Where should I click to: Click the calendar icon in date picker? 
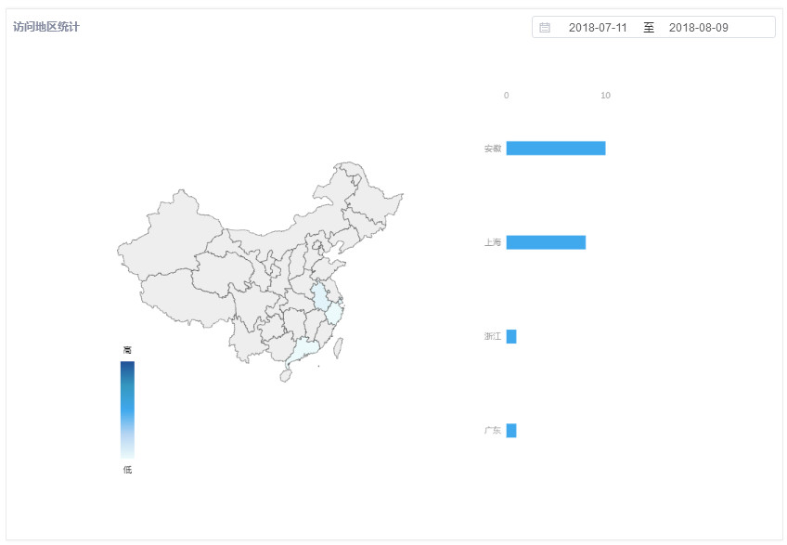click(545, 28)
